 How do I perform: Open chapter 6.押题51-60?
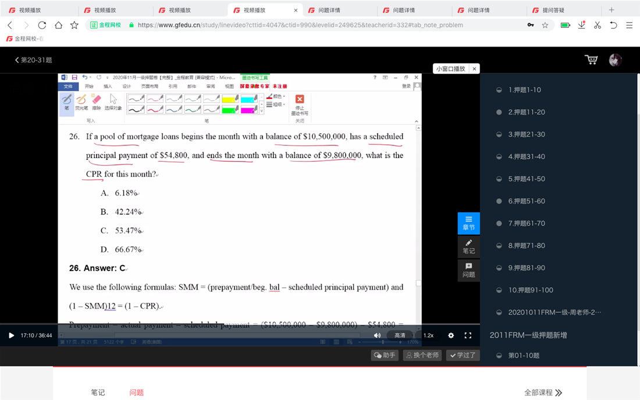click(527, 201)
